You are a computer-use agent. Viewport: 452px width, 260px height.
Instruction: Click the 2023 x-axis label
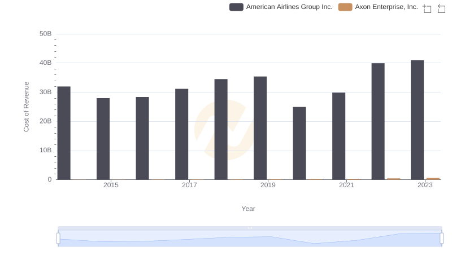point(425,185)
